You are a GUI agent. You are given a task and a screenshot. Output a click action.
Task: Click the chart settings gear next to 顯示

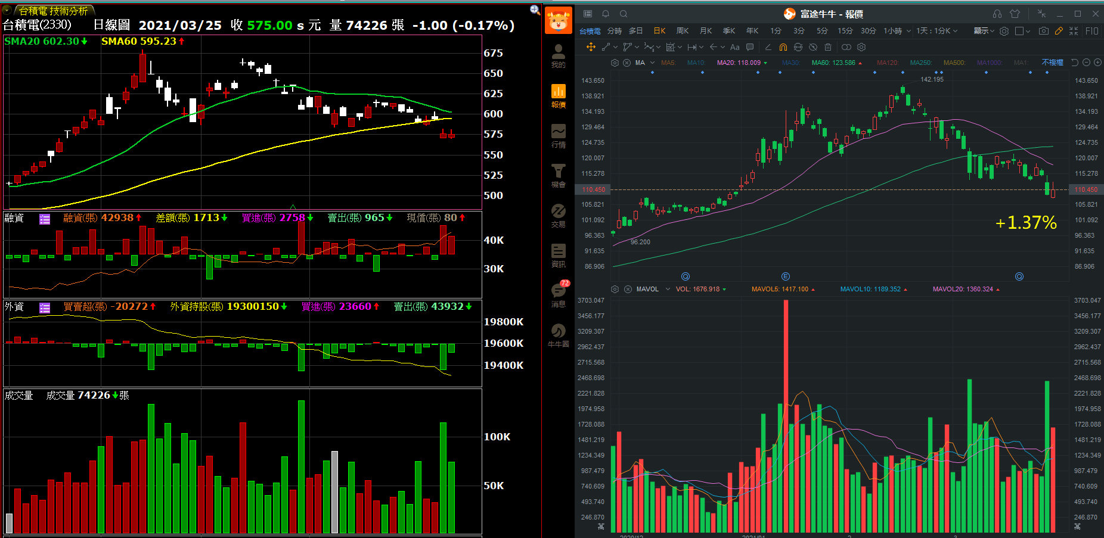click(1004, 31)
